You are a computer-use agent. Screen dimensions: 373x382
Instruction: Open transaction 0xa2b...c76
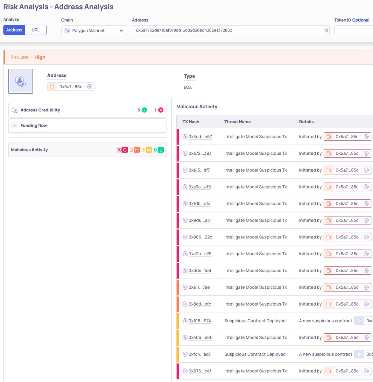tap(200, 254)
